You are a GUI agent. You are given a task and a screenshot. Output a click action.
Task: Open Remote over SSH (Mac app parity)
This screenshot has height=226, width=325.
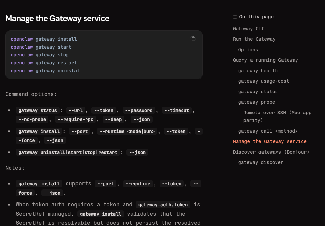[277, 116]
